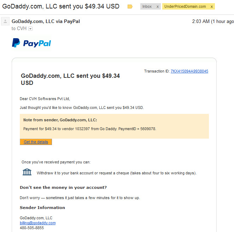Click the bold 'sent you $49.34 USD' heading
The image size is (234, 232).
70,79
